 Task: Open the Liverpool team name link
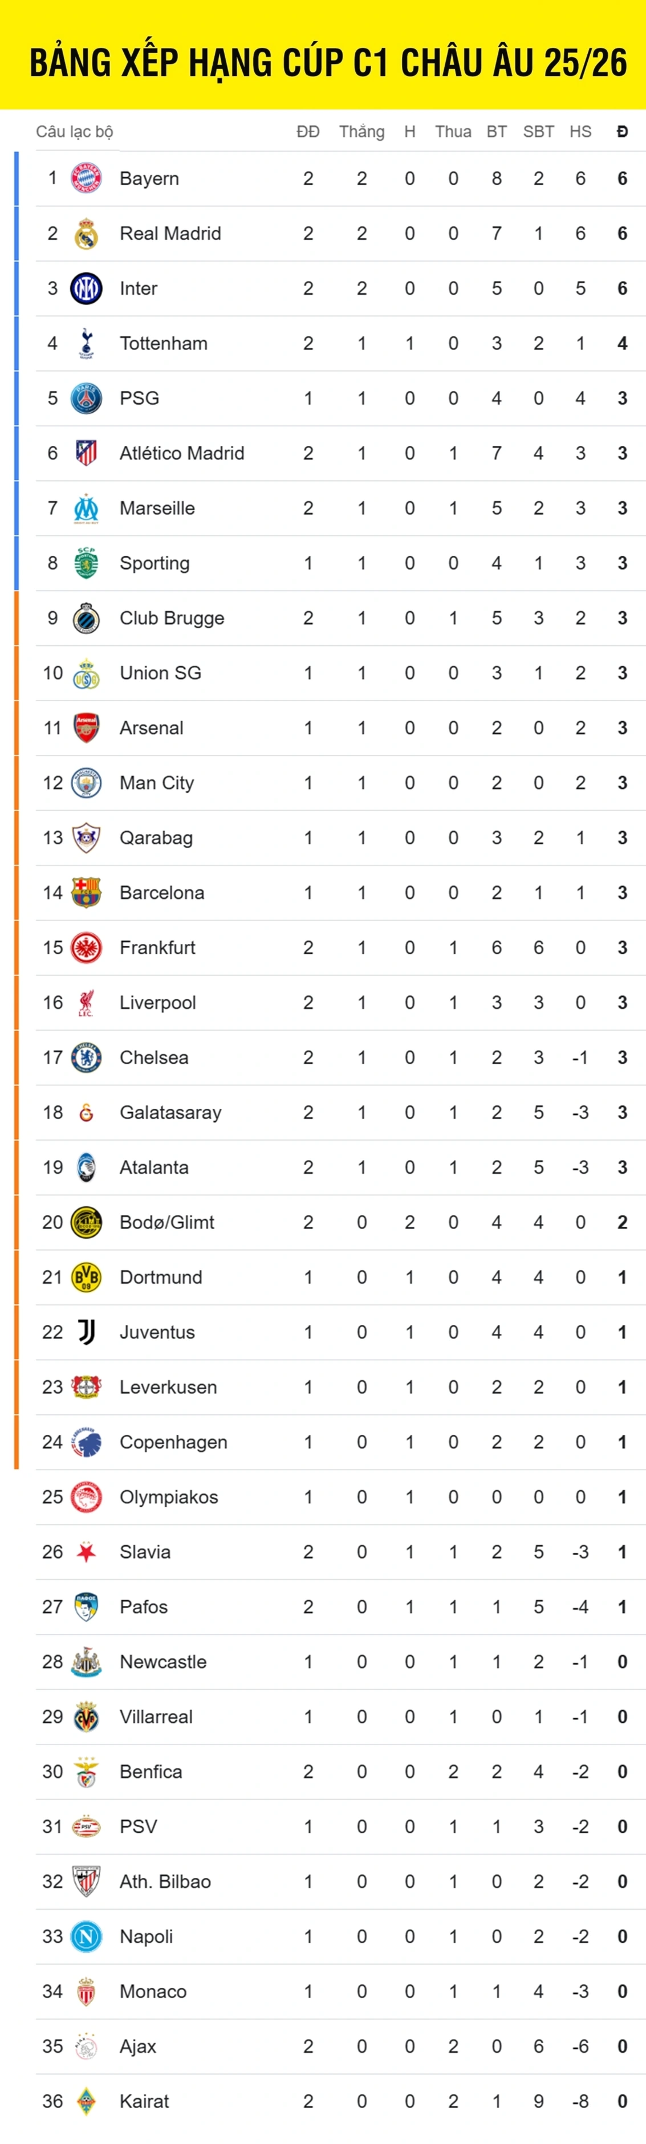[x=158, y=1003]
